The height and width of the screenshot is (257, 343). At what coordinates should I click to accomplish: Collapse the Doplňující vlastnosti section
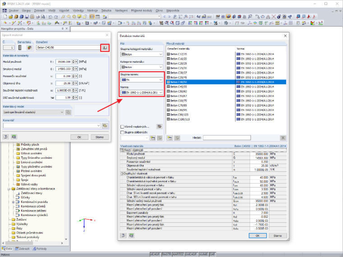(122, 174)
